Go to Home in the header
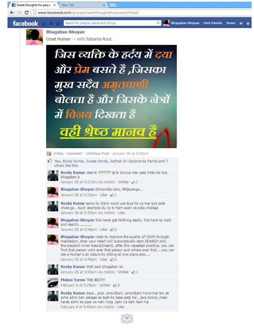This screenshot has height=329, width=254. 230,23
